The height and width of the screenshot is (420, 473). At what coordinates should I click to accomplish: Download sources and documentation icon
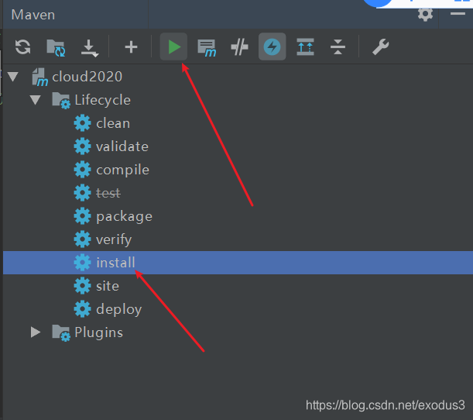(x=90, y=48)
